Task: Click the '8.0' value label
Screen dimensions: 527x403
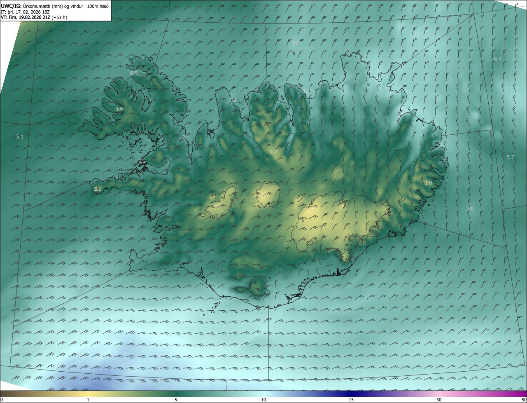Action: click(x=296, y=43)
